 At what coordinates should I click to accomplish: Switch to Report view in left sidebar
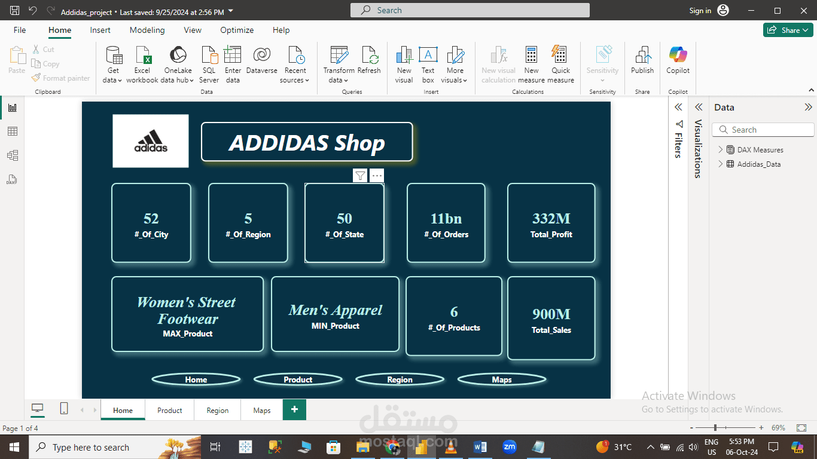click(13, 108)
